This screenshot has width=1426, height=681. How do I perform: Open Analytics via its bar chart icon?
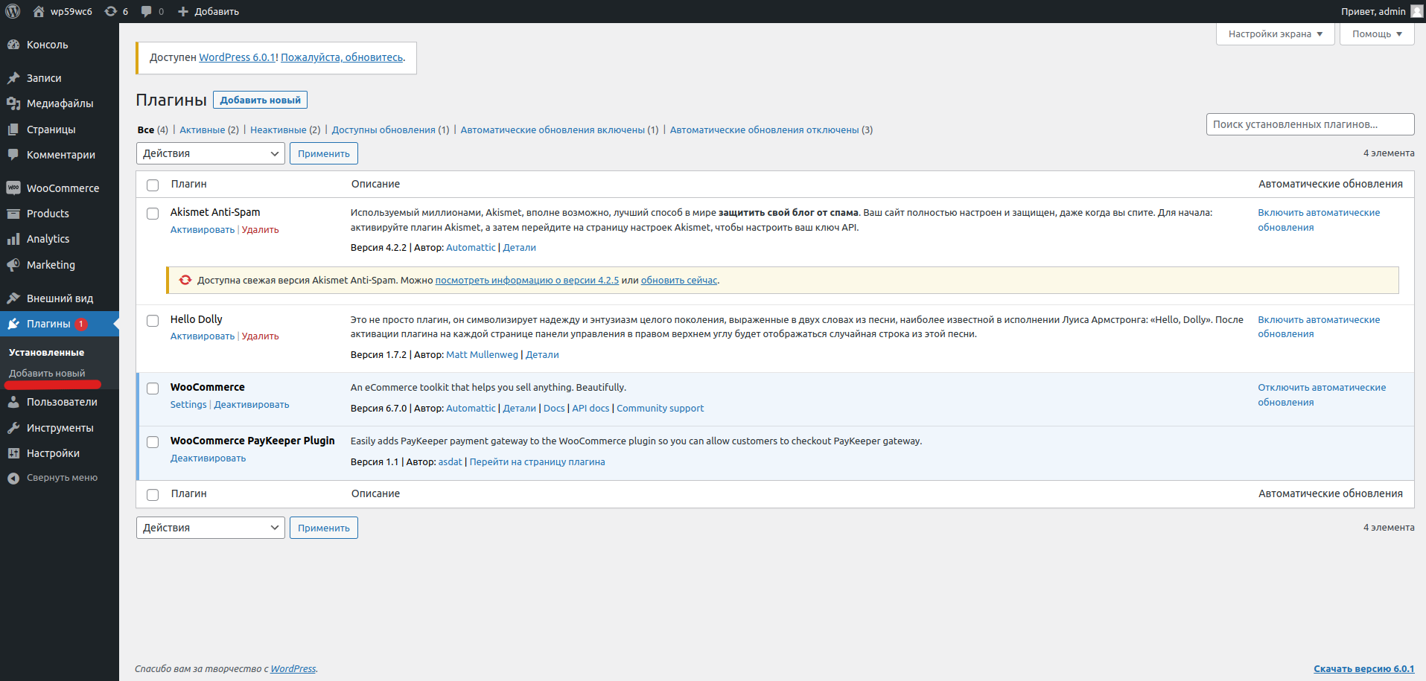tap(13, 239)
